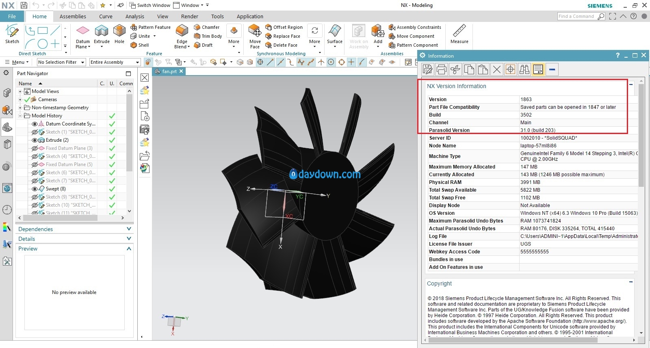Open the File menu
The height and width of the screenshot is (348, 650).
click(x=12, y=16)
